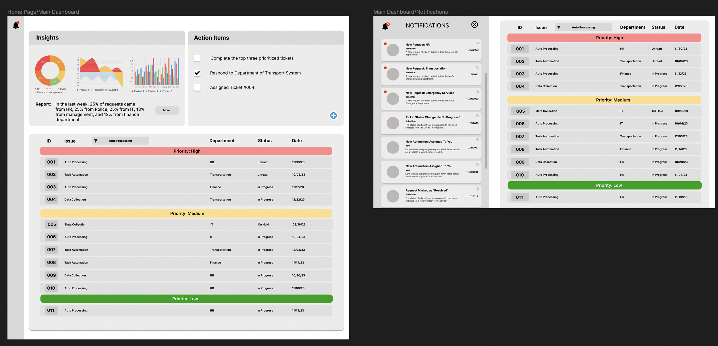The image size is (718, 346).
Task: Close the Notifications panel with X icon
Action: click(x=474, y=25)
